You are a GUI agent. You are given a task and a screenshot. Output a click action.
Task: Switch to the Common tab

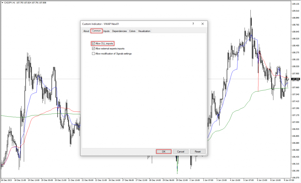tap(96, 31)
